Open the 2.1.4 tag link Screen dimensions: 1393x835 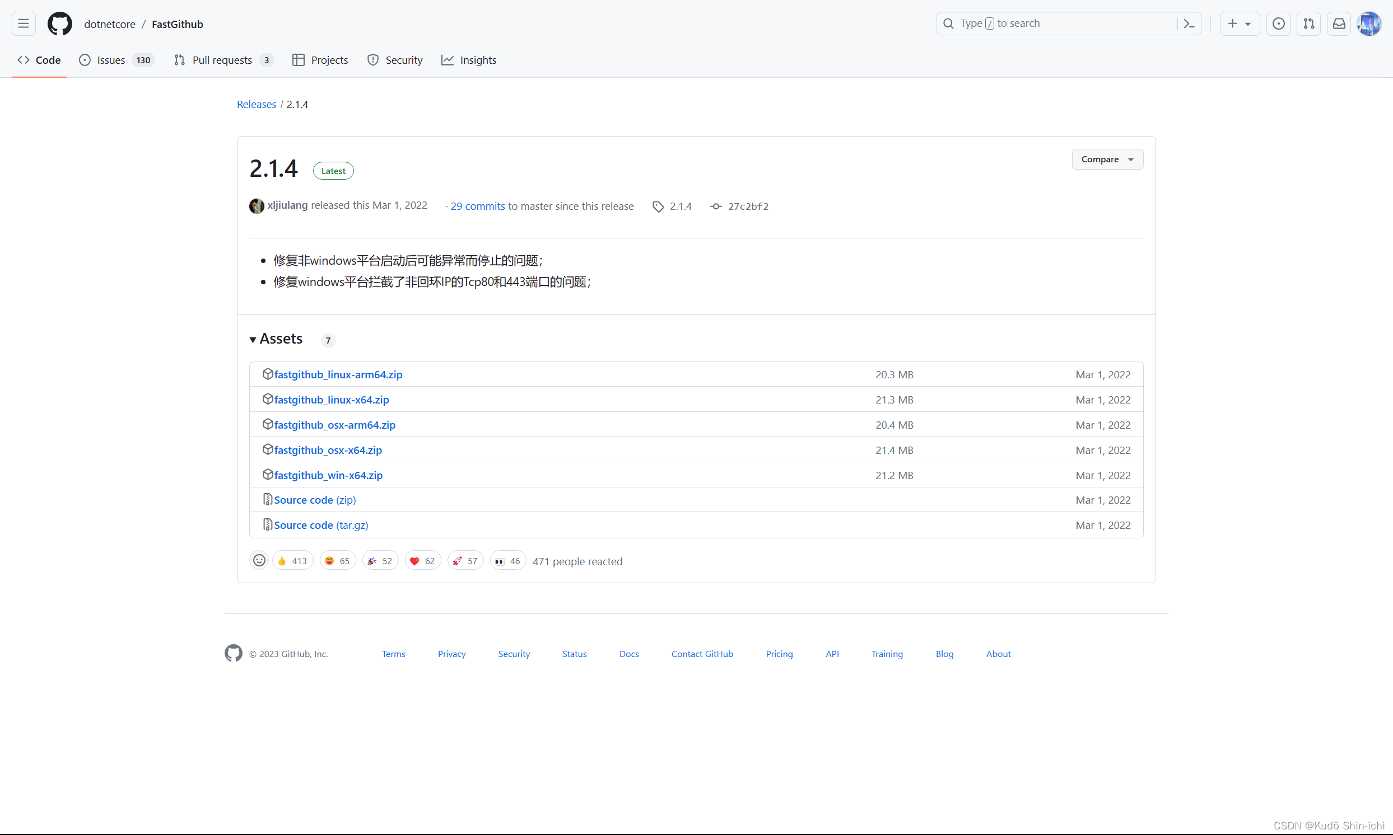672,207
